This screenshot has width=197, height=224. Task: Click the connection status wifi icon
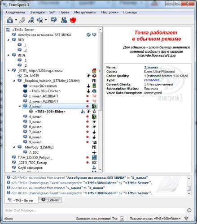[x=186, y=219]
